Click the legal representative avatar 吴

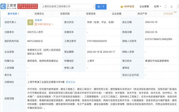[30, 22]
